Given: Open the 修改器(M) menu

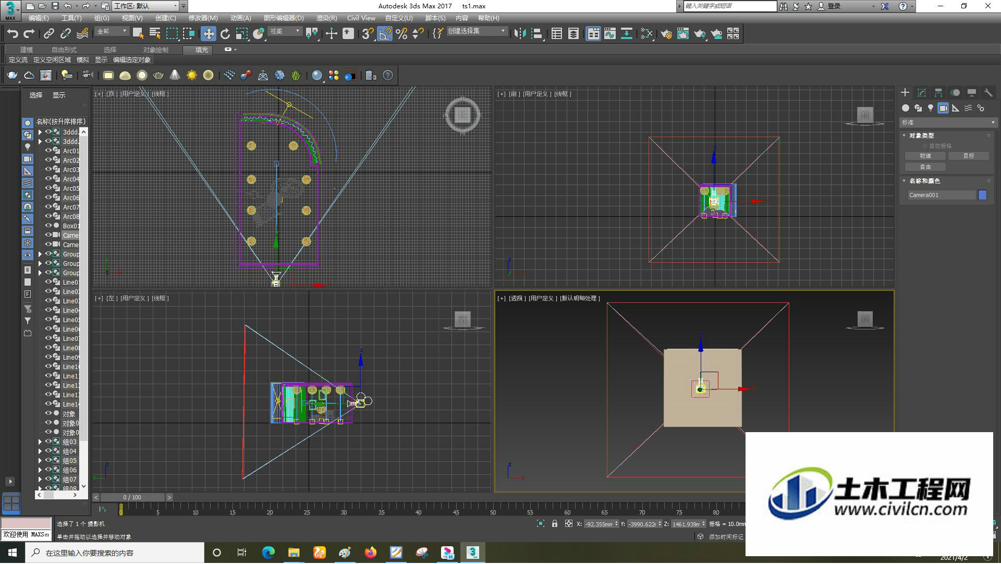Looking at the screenshot, I should pos(203,18).
